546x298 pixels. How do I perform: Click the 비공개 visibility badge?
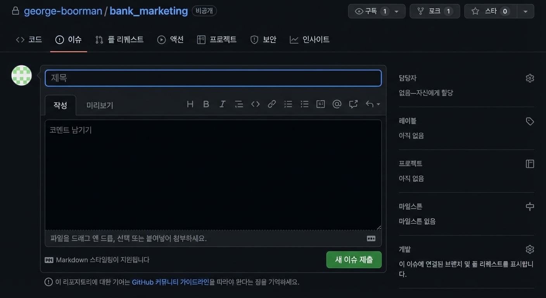[204, 11]
